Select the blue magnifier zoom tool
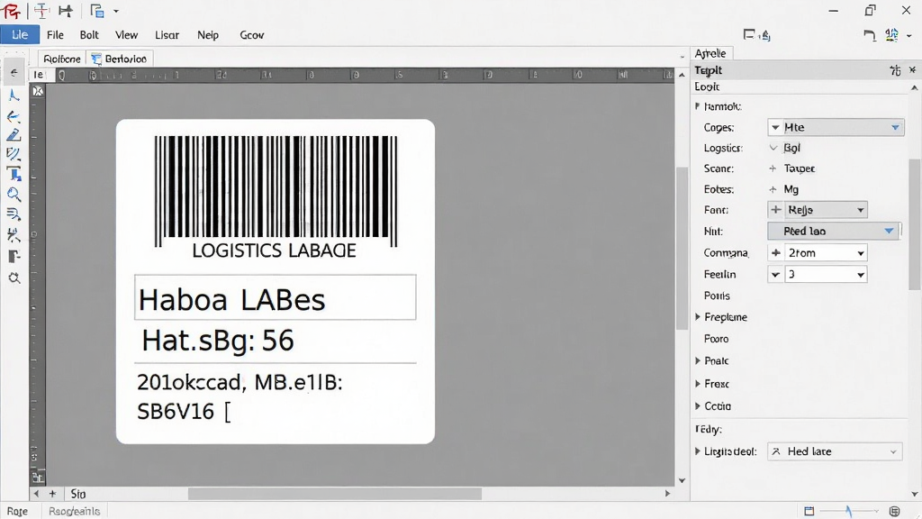The image size is (922, 519). tap(14, 195)
